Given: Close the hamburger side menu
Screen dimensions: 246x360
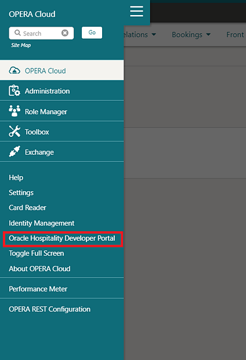Looking at the screenshot, I should [x=136, y=12].
